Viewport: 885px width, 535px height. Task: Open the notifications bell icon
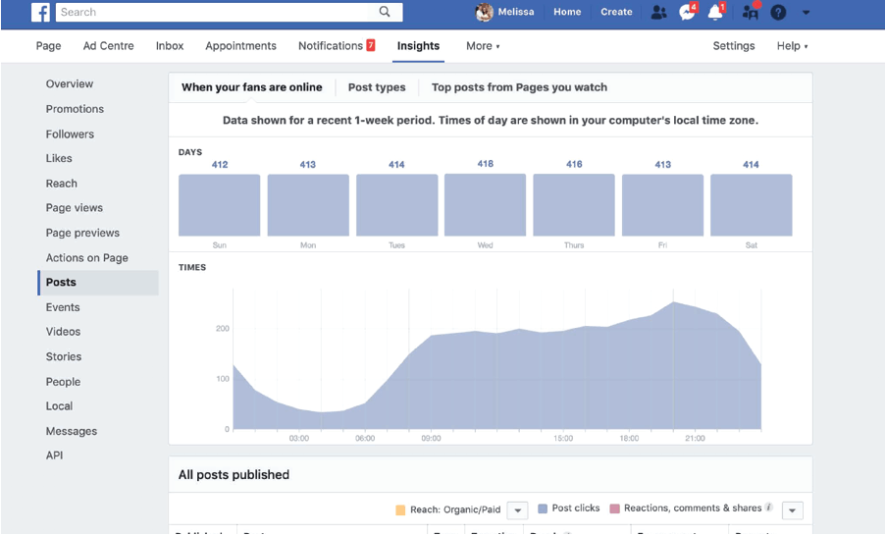[715, 13]
